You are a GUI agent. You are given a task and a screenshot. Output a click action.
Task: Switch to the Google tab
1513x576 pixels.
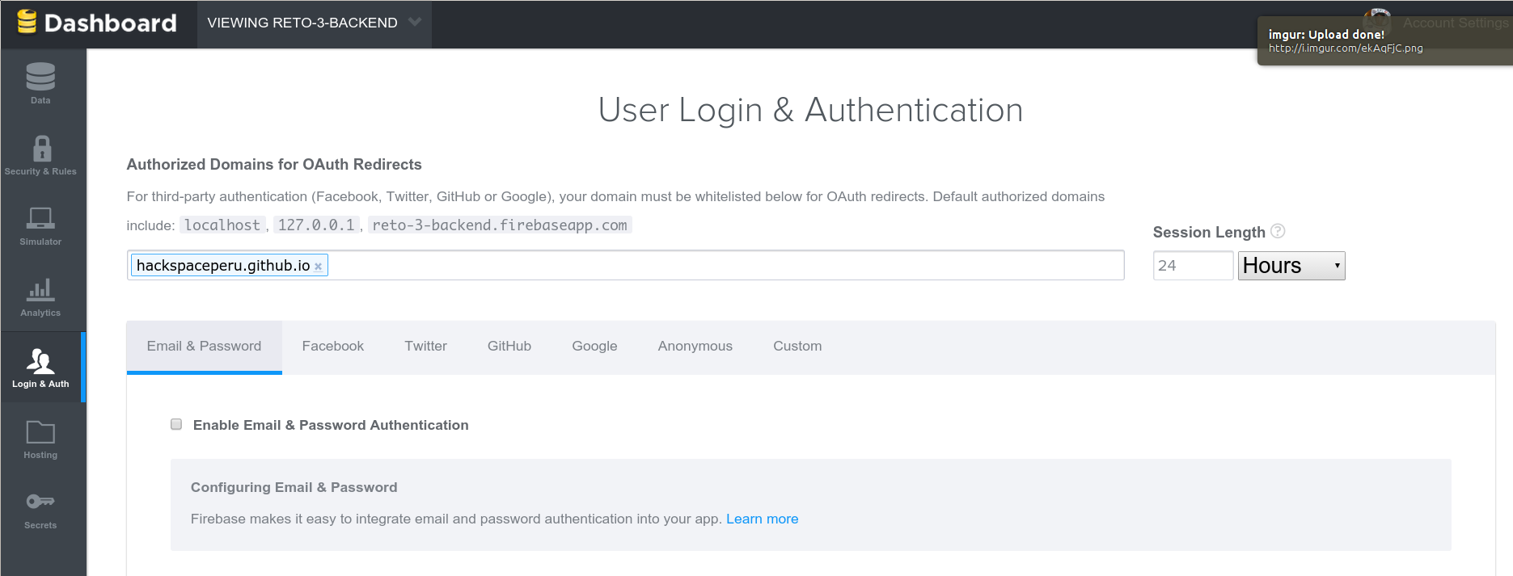pyautogui.click(x=594, y=347)
